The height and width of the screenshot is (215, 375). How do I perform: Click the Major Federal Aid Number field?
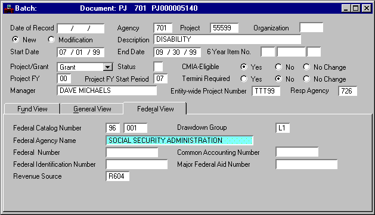tap(306, 164)
